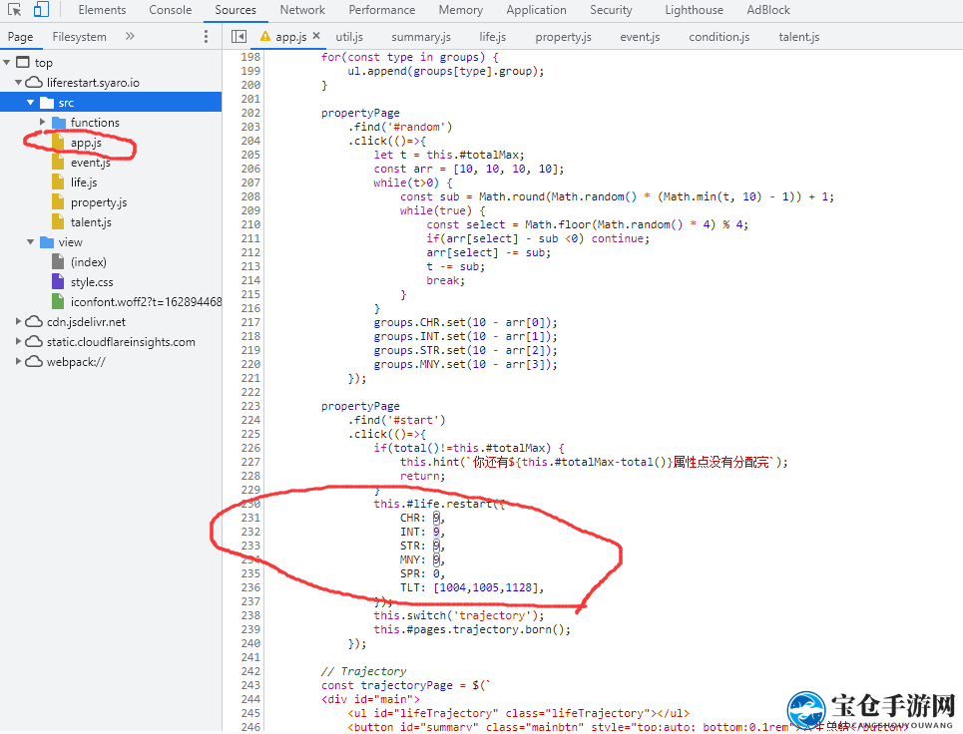Open app.js in the file tree
Viewport: 963px width, 734px height.
coord(86,143)
